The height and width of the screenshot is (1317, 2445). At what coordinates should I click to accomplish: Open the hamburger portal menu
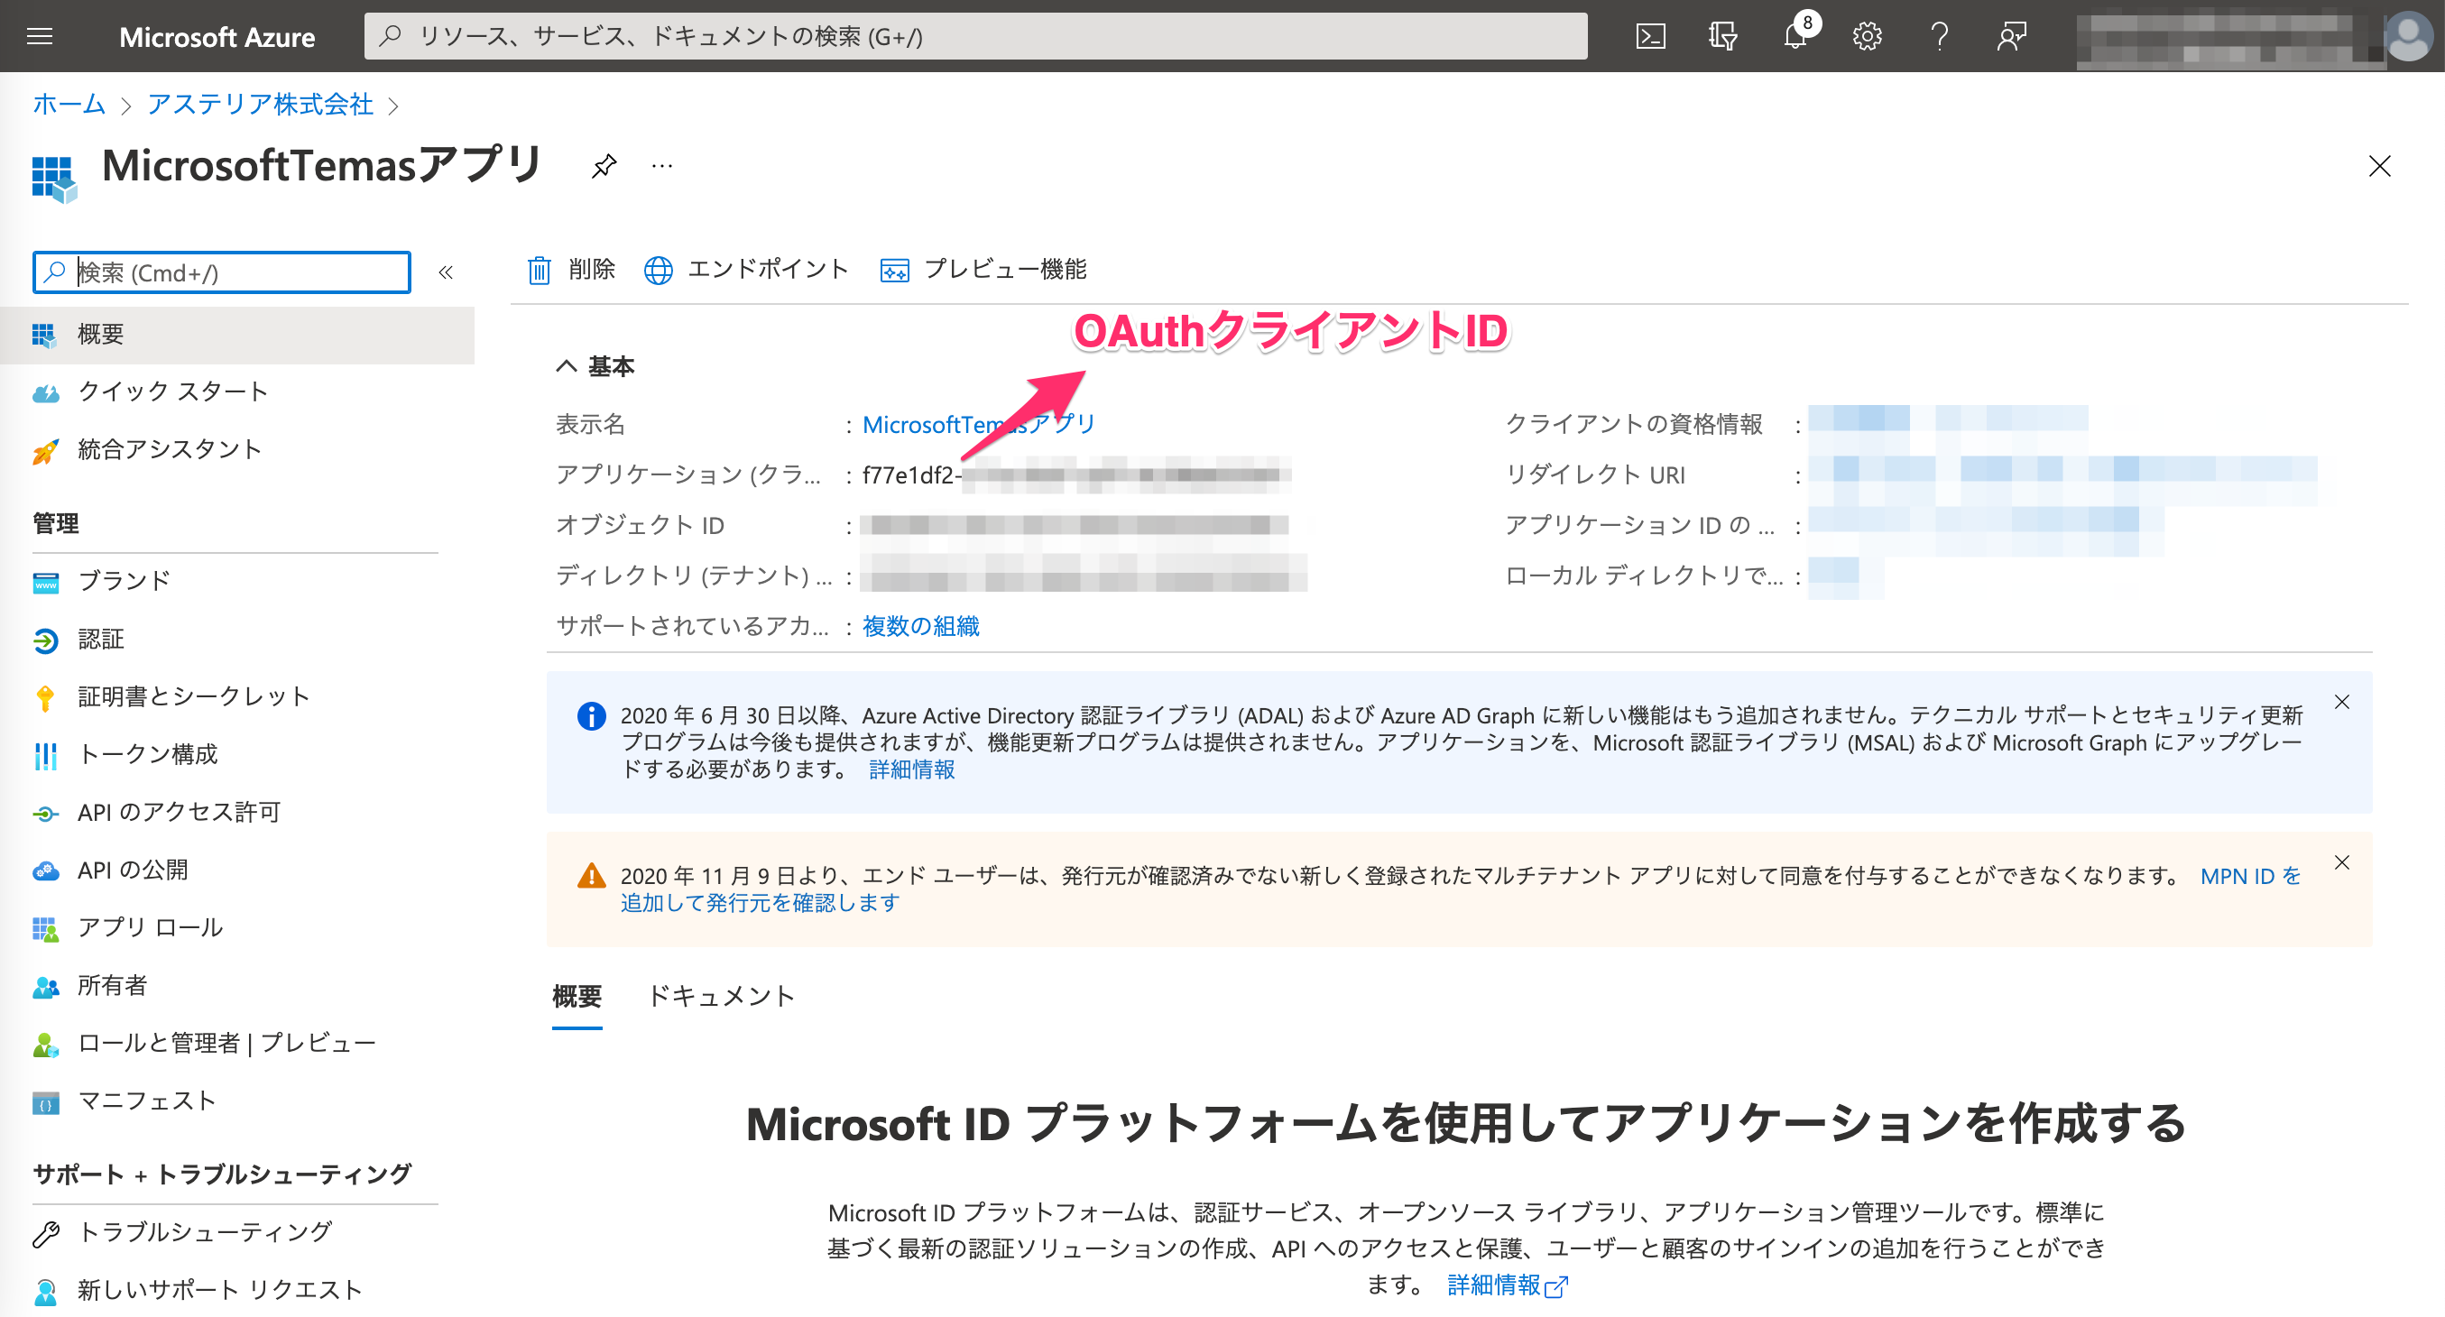40,36
